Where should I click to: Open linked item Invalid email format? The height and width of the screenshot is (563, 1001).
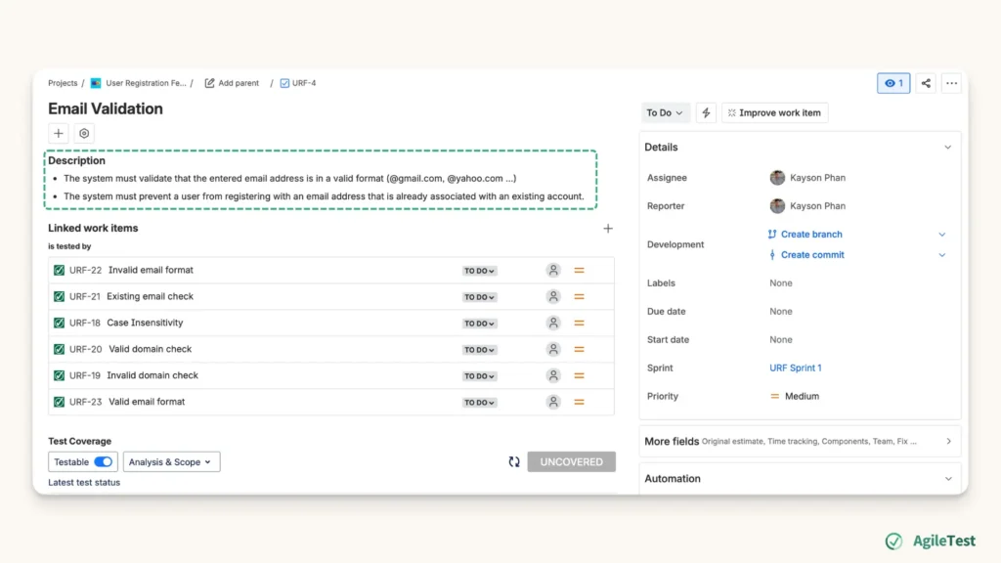tap(151, 270)
